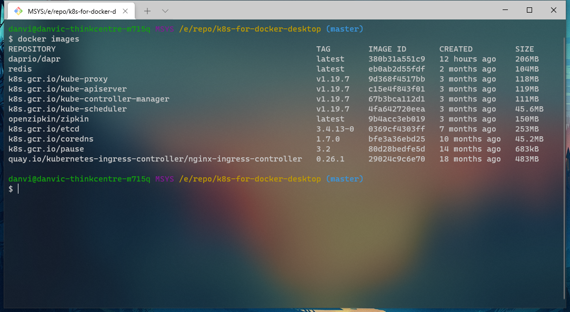Expand the new tab profile dropdown
This screenshot has height=312, width=570.
point(165,11)
